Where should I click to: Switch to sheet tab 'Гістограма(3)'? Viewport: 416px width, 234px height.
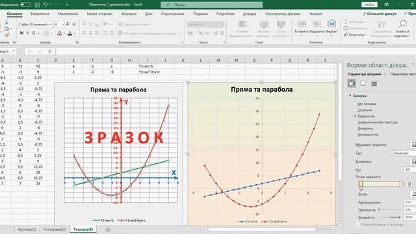click(55, 229)
